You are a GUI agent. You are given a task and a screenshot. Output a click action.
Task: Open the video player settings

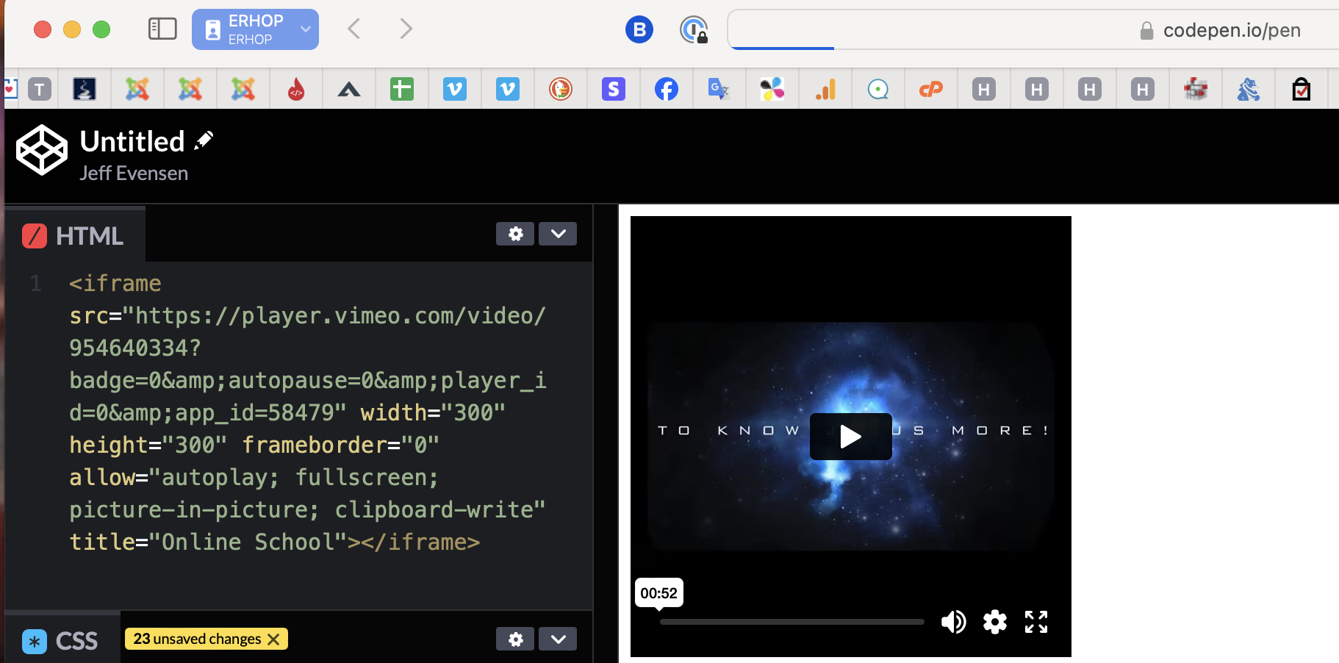click(x=995, y=622)
